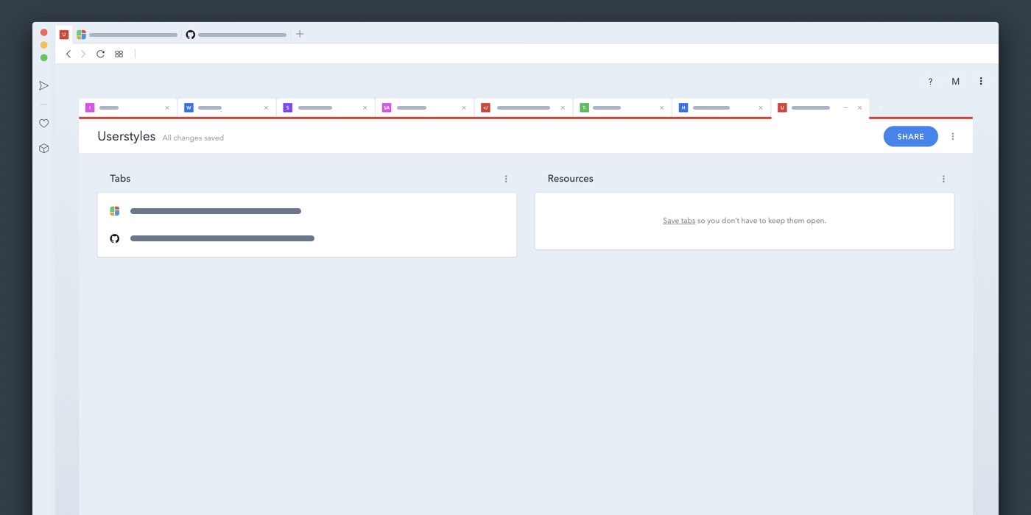
Task: Open more options beside Share button
Action: click(953, 136)
